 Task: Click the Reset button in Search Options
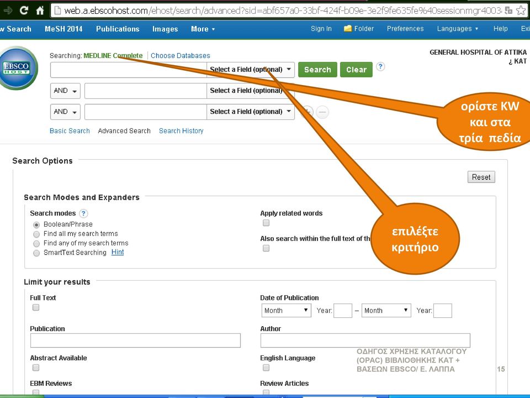(481, 177)
